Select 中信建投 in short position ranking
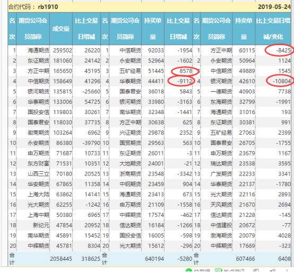The width and height of the screenshot is (294, 272). (x=221, y=225)
